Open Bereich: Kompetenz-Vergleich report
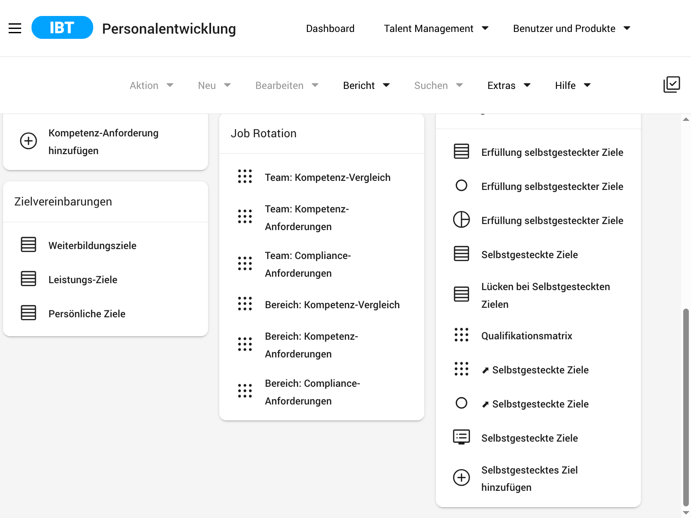Screen dimensions: 691x518 click(x=332, y=305)
